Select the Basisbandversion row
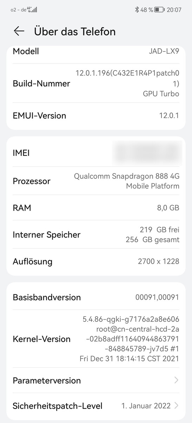 coord(96,297)
